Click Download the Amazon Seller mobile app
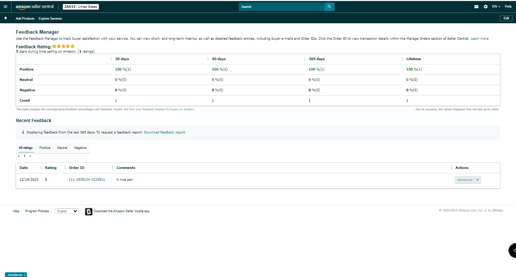The image size is (516, 277). pos(121,211)
